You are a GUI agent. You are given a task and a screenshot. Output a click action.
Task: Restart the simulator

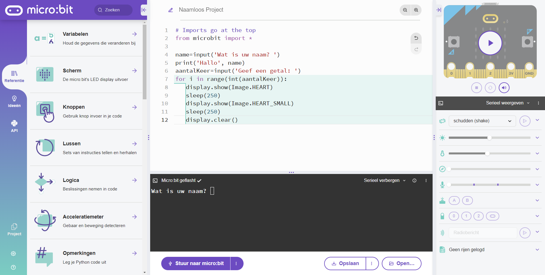490,88
